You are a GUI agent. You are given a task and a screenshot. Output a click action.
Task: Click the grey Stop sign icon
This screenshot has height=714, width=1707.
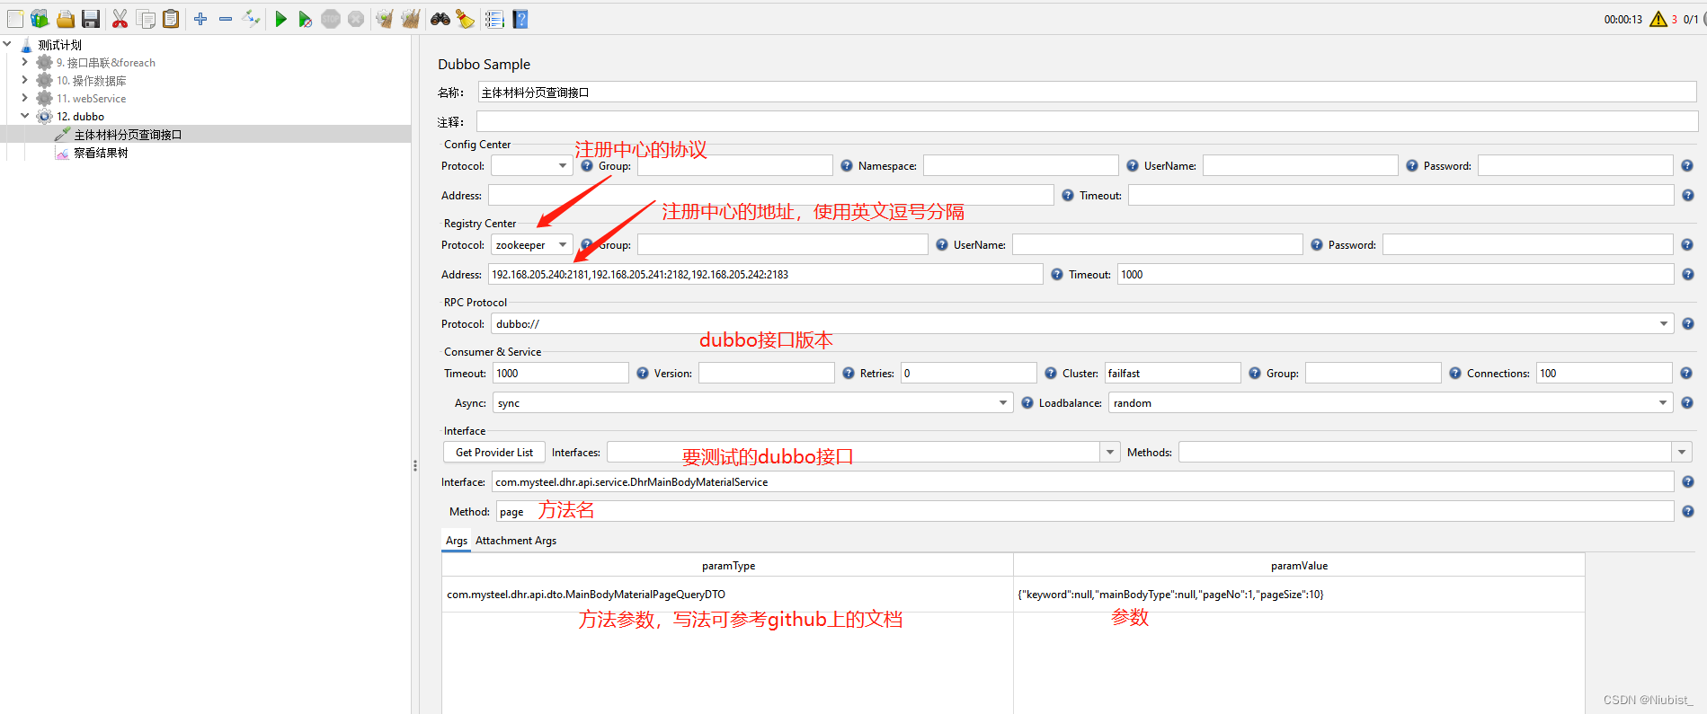pyautogui.click(x=331, y=19)
